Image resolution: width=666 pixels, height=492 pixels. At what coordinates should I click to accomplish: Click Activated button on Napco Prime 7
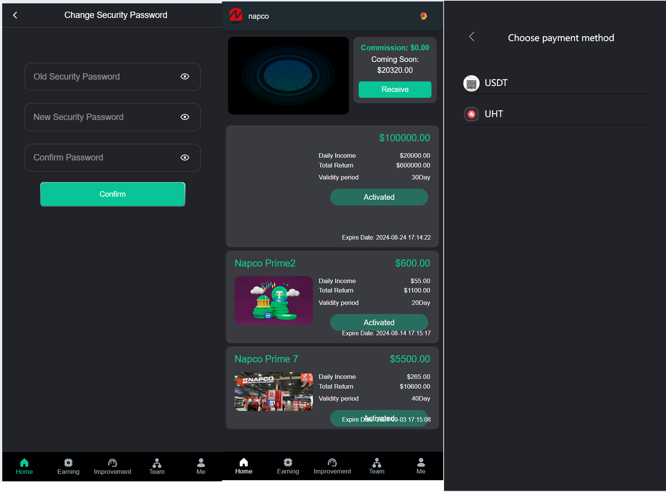[379, 418]
